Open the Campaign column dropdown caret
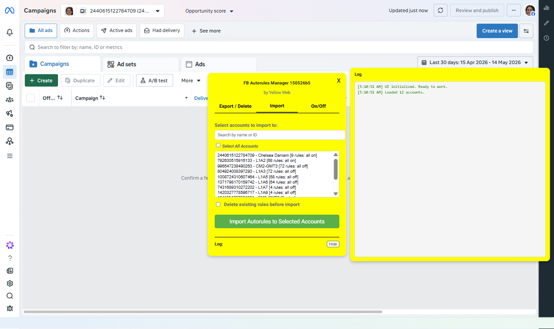Image resolution: width=554 pixels, height=329 pixels. tap(187, 98)
